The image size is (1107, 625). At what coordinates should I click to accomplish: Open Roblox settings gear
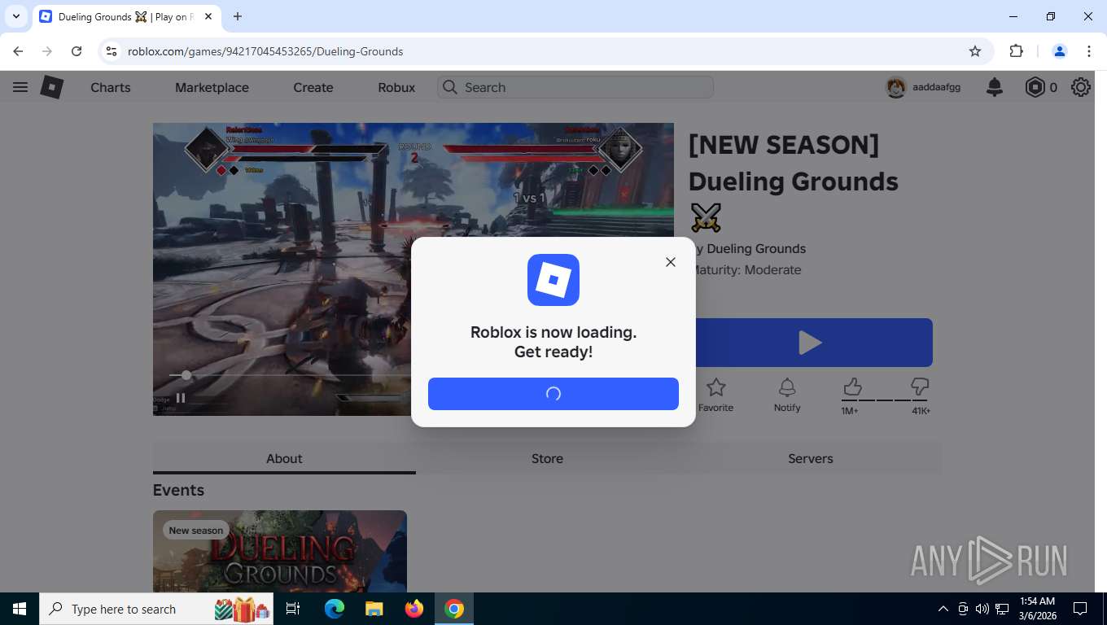point(1081,87)
